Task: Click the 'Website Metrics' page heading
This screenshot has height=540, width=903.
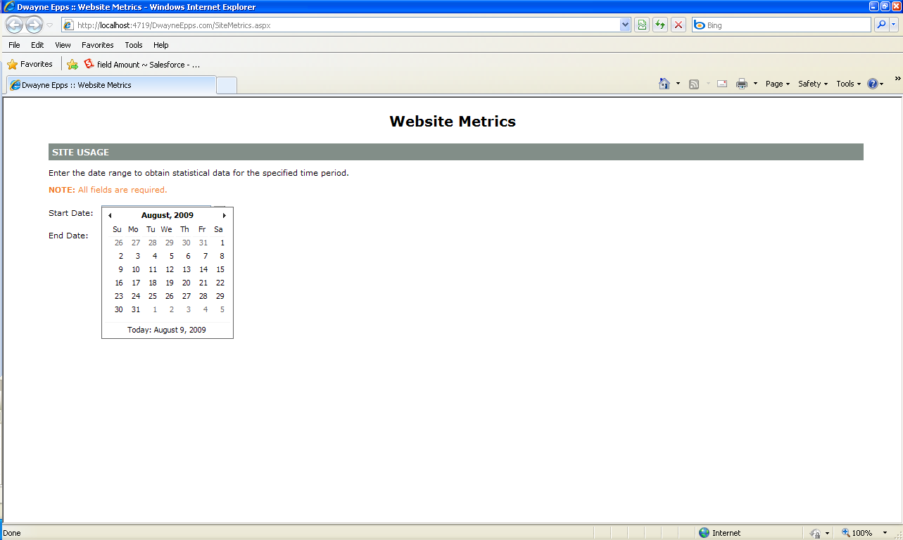Action: 453,122
